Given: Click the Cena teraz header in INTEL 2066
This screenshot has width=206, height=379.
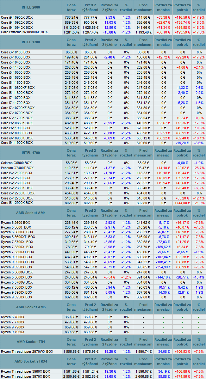Looking at the screenshot, I should point(71,7).
